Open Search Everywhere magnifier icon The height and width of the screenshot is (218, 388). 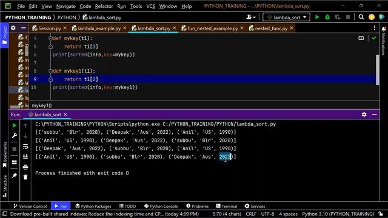tap(361, 17)
